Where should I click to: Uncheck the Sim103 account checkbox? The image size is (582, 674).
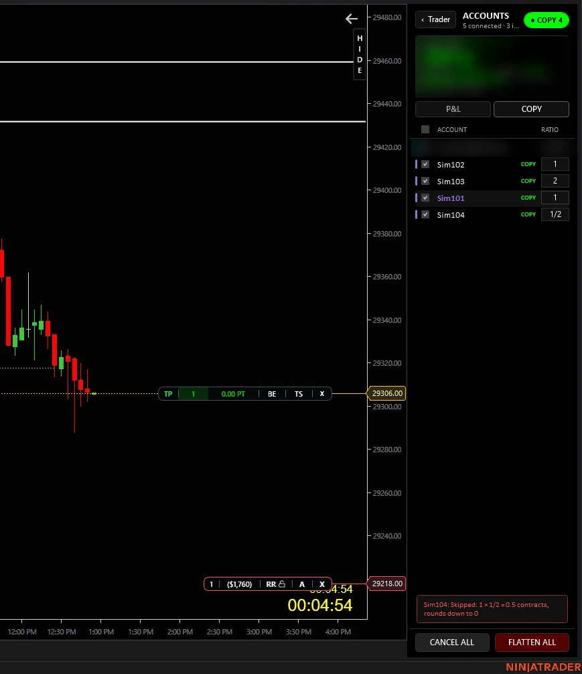425,181
